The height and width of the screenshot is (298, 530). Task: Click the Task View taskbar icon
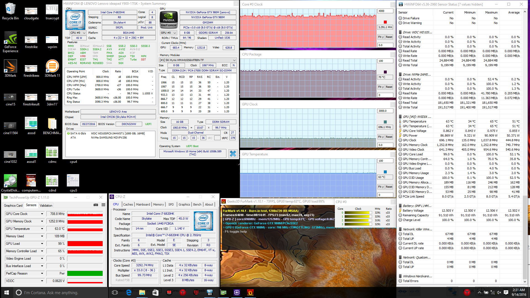click(x=115, y=292)
